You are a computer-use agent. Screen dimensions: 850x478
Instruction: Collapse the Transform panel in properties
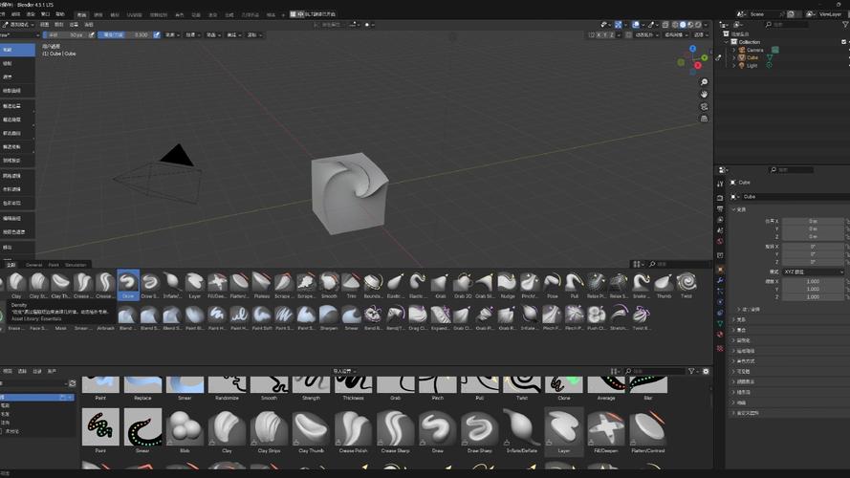[x=740, y=209]
